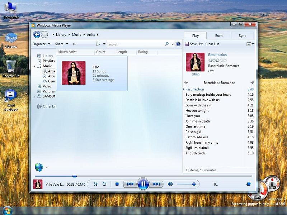
Task: Click the search magnifier icon
Action: coord(167,44)
